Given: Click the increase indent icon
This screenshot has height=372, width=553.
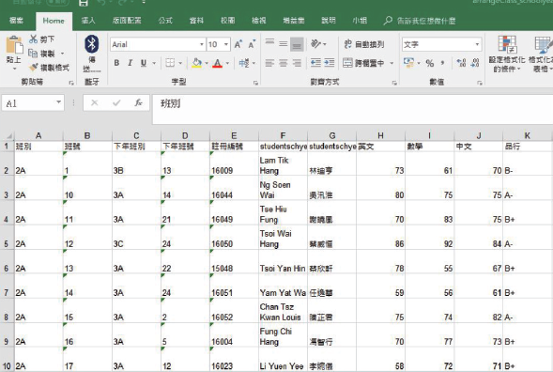Looking at the screenshot, I should click(330, 63).
